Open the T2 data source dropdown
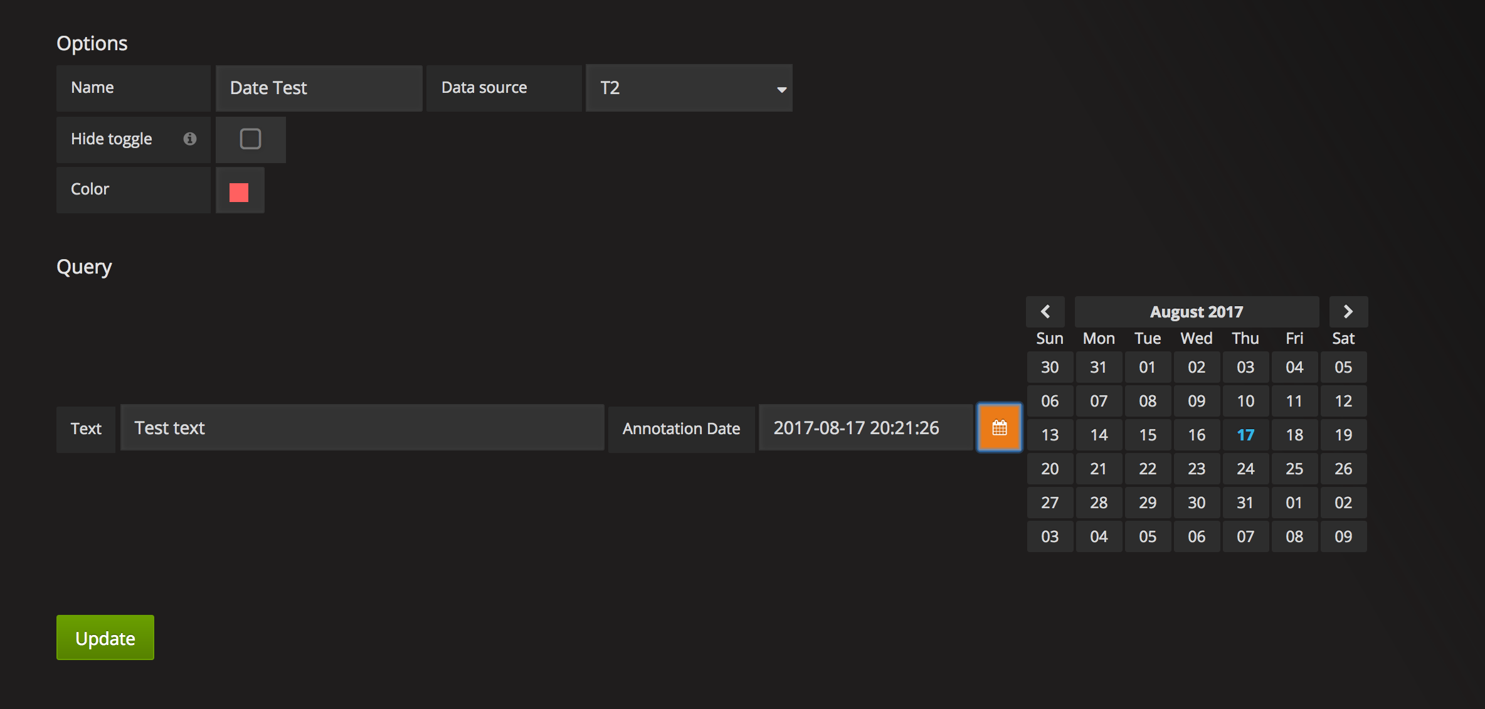 (x=689, y=88)
